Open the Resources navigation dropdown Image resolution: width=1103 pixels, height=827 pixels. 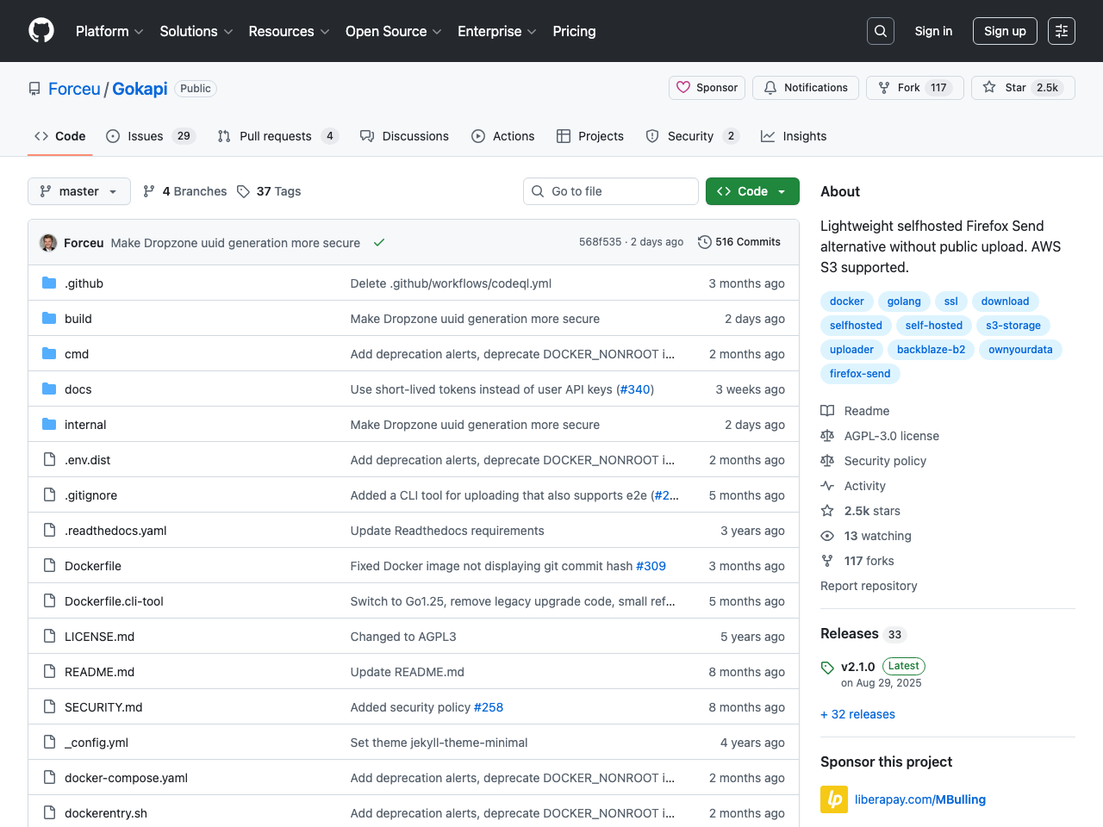pyautogui.click(x=288, y=31)
